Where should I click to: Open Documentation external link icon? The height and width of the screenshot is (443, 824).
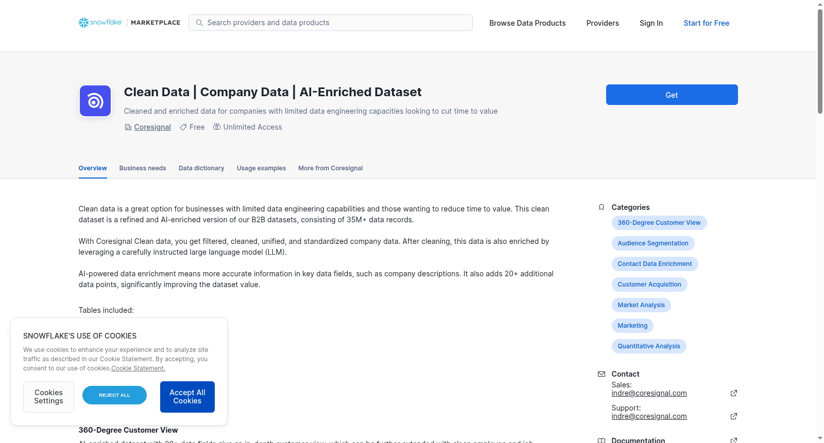tap(734, 440)
